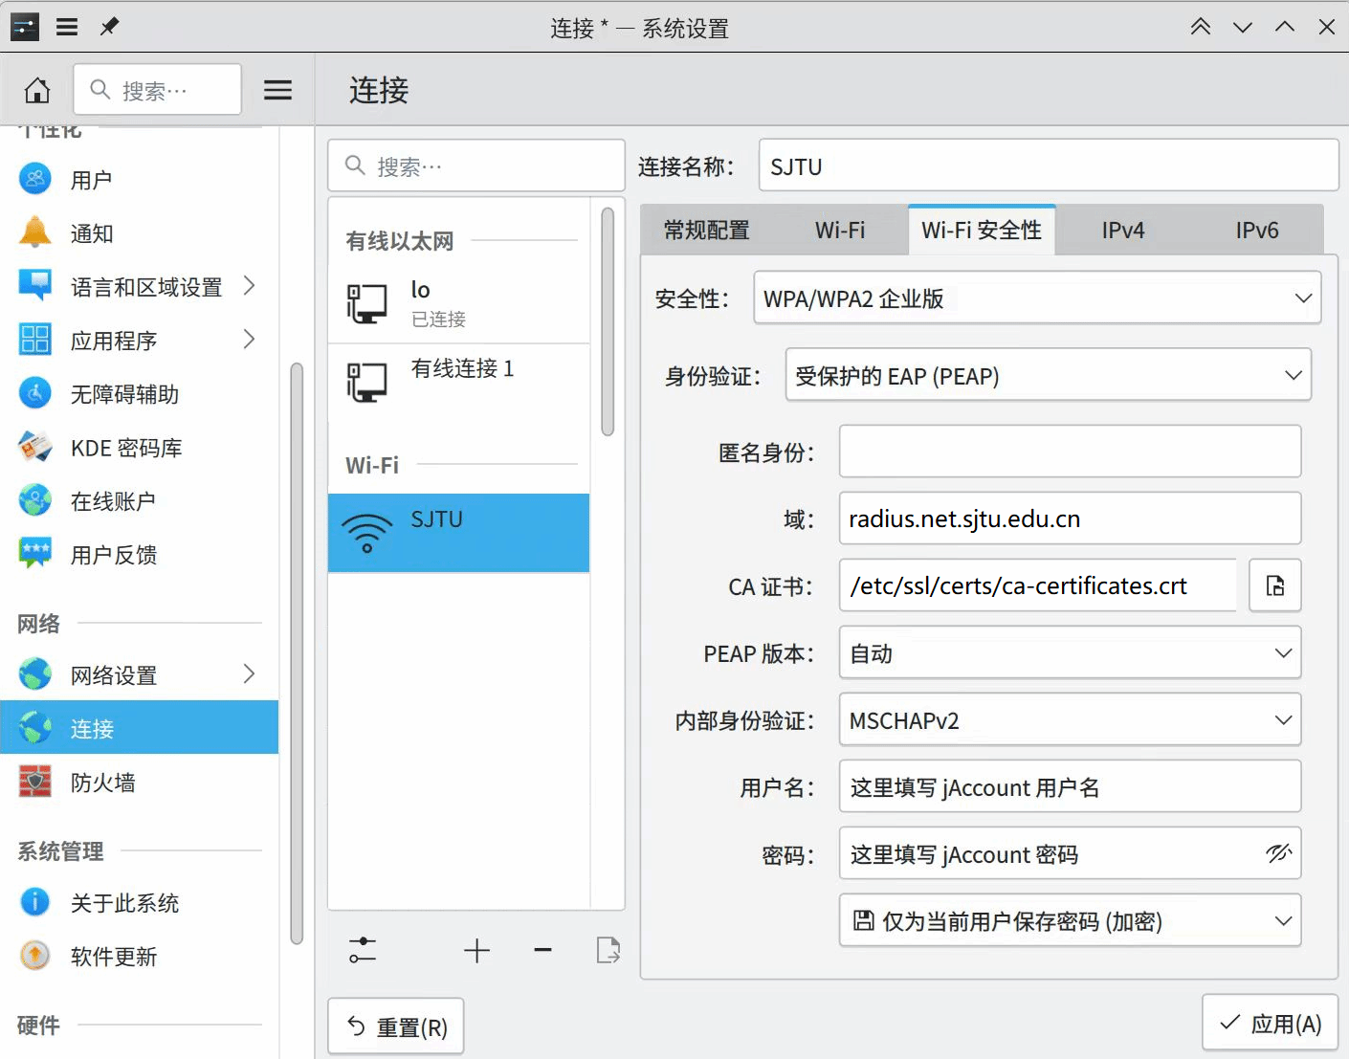The width and height of the screenshot is (1349, 1059).
Task: Click the sidebar 搜索 field
Action: pyautogui.click(x=158, y=90)
